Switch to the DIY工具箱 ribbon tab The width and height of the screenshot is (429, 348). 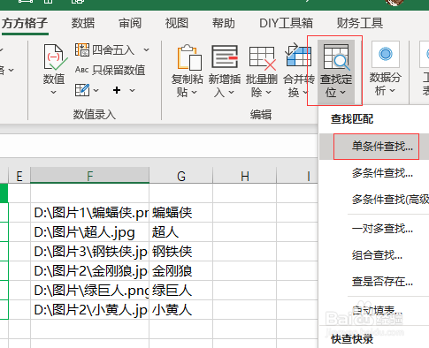tap(286, 23)
